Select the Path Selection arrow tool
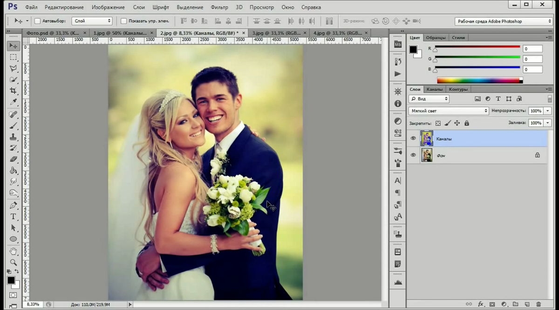Screen dimensions: 559x310 click(14, 228)
